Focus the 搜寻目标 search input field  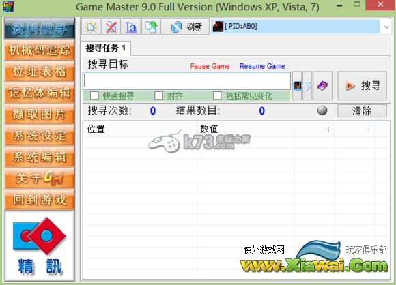[187, 81]
